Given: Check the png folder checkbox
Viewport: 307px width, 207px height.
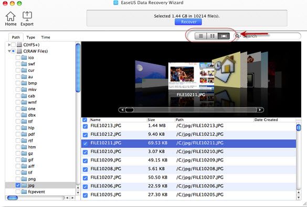Looking at the screenshot, I should 18,179.
